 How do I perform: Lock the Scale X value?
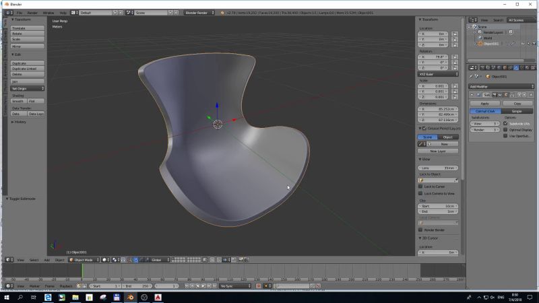455,86
